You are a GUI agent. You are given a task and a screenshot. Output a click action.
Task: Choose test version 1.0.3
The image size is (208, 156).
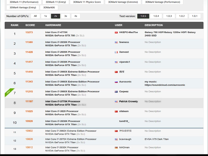[169, 16]
